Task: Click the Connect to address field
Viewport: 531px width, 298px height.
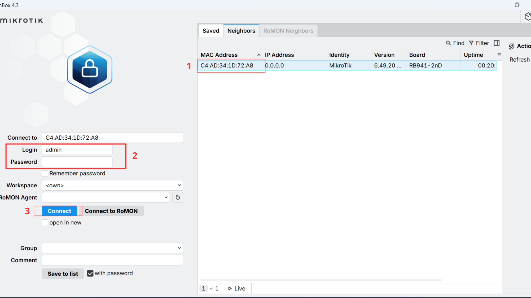Action: [x=112, y=138]
